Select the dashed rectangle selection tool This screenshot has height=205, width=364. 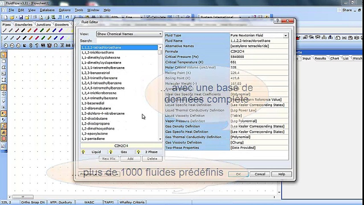click(4, 61)
